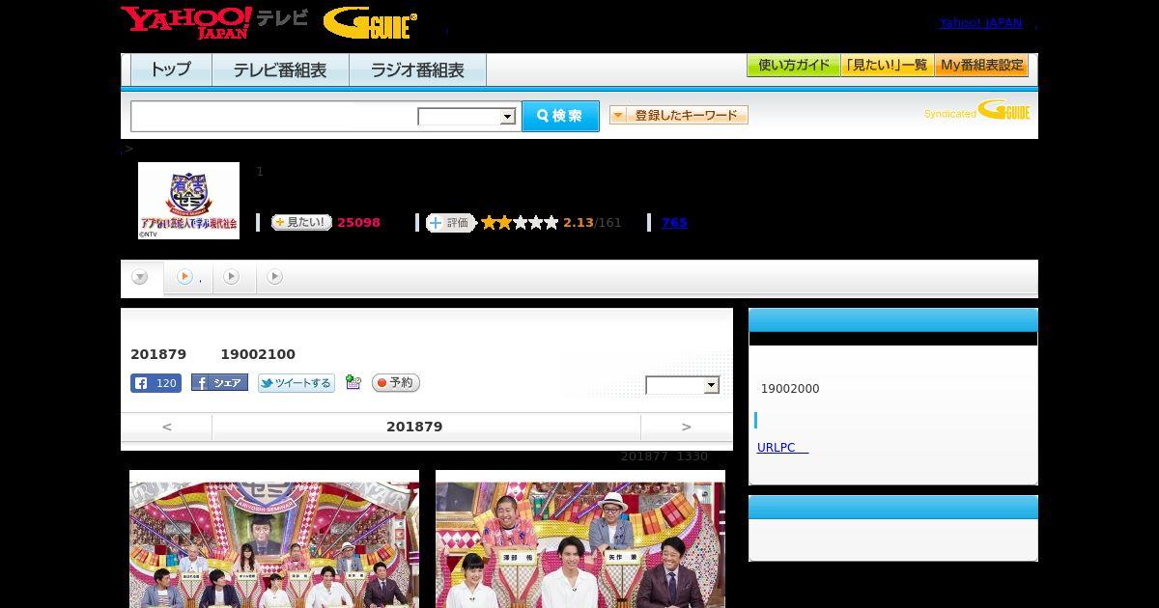Select the fourth tab with gray play icon
The width and height of the screenshot is (1159, 608).
pos(275,277)
